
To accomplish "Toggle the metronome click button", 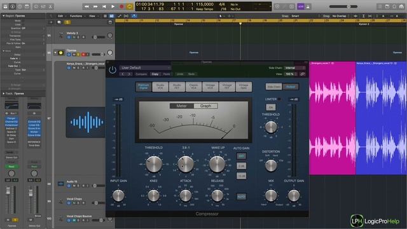I will click(308, 6).
